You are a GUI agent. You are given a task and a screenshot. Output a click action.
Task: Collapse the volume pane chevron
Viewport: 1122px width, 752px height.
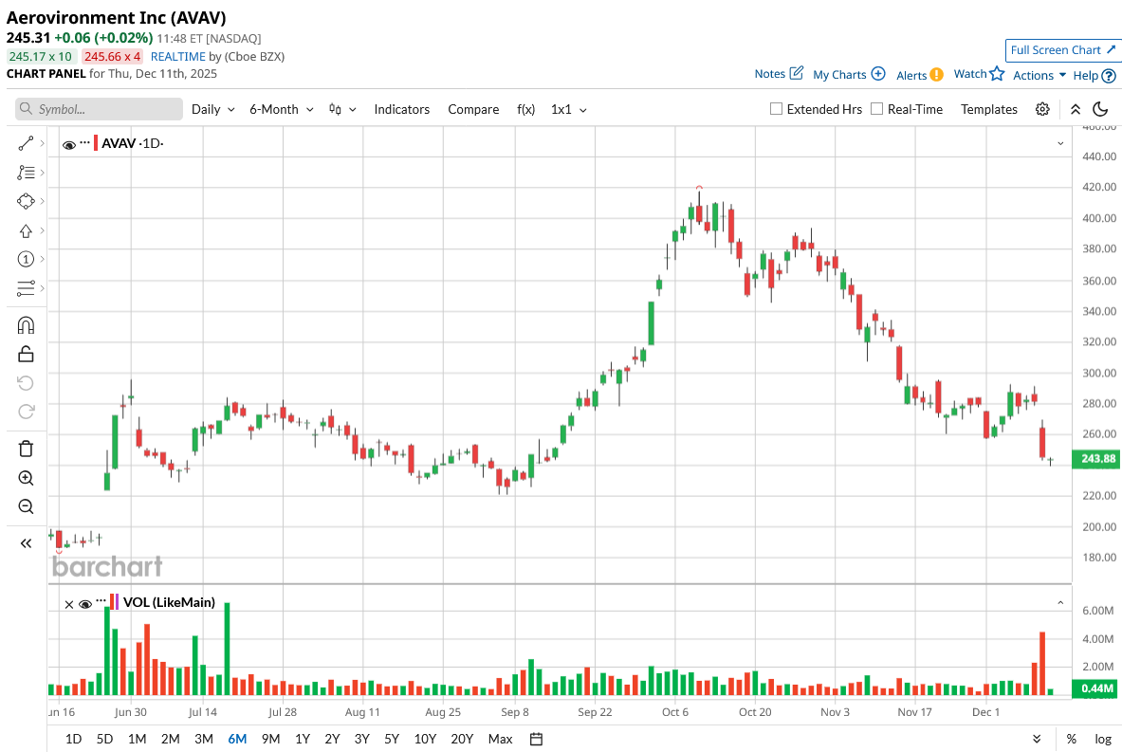click(1060, 603)
